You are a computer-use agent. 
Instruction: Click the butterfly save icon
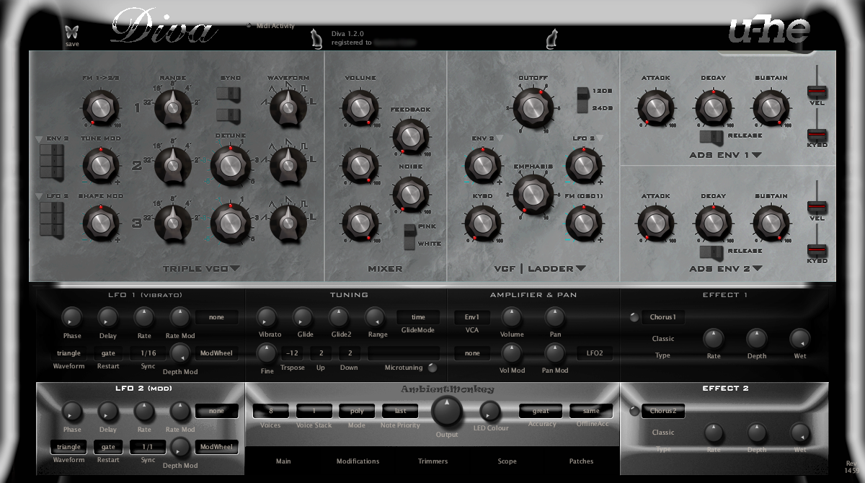coord(71,32)
